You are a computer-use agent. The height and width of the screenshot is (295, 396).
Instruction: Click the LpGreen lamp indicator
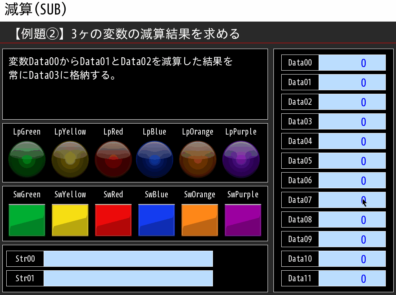27,159
